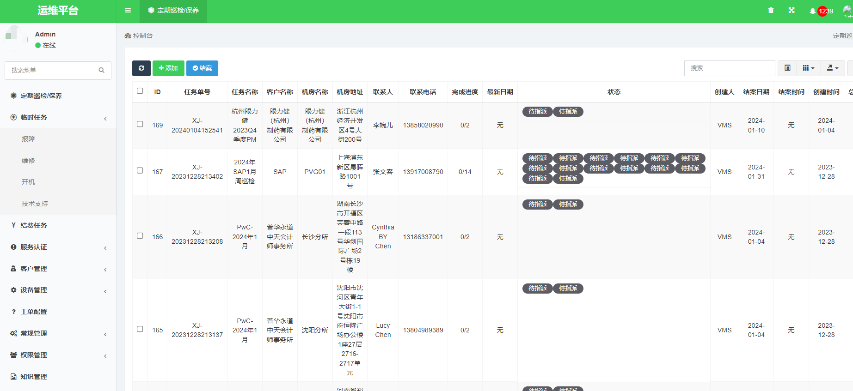Toggle the sidebar hamburger menu
Viewport: 853px width, 391px height.
128,10
